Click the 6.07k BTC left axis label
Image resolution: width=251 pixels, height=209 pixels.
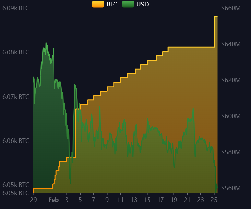click(x=16, y=97)
